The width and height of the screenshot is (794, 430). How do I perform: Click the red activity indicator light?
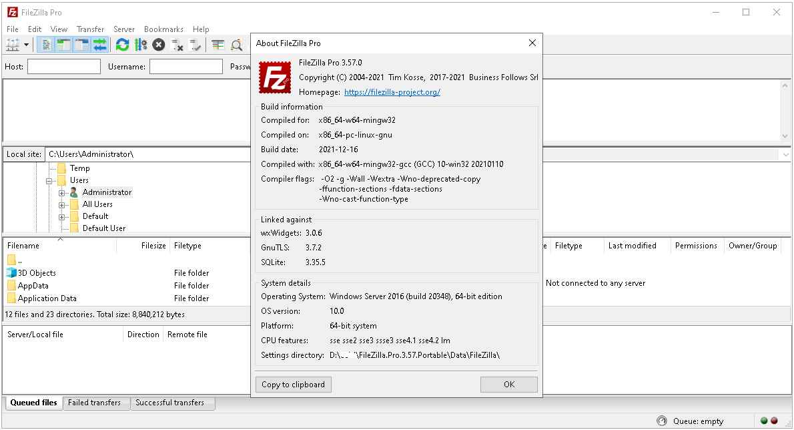coord(774,421)
